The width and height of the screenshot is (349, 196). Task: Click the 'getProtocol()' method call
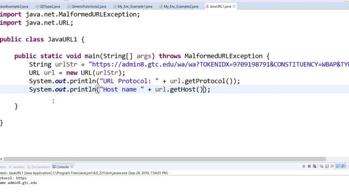[x=210, y=81]
